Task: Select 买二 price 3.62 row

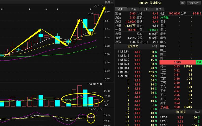Action: (x=181, y=71)
